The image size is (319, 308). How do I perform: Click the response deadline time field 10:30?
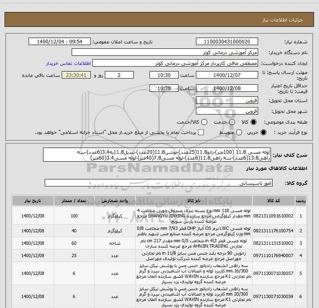tap(164, 75)
